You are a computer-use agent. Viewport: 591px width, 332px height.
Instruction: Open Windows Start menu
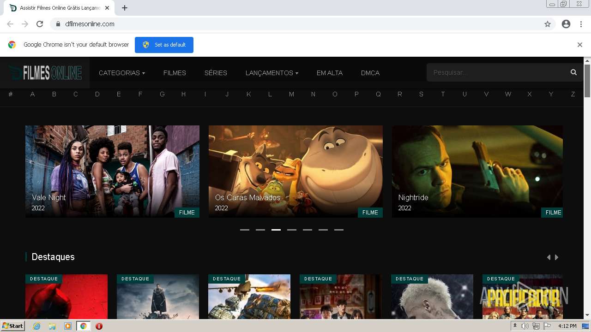tap(12, 326)
